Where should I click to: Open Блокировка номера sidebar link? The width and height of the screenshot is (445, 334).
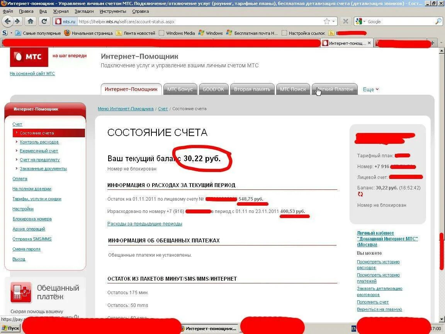(32, 219)
